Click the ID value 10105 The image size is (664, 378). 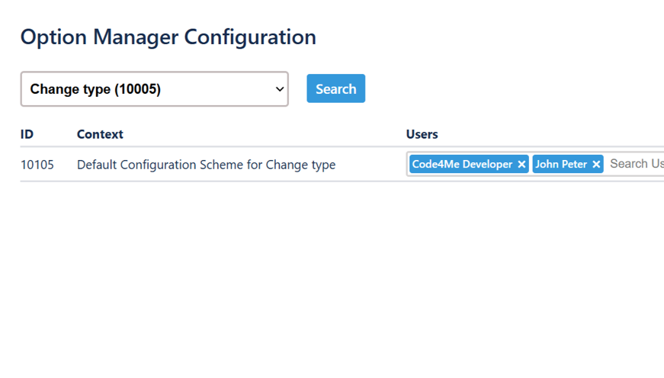click(37, 165)
